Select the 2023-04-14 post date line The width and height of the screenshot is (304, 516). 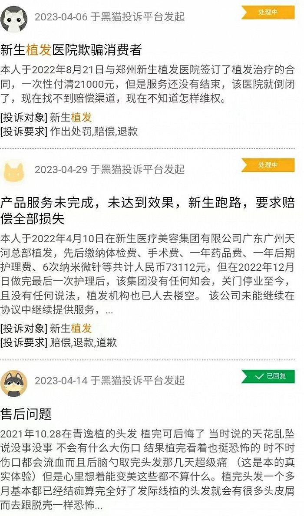point(110,381)
